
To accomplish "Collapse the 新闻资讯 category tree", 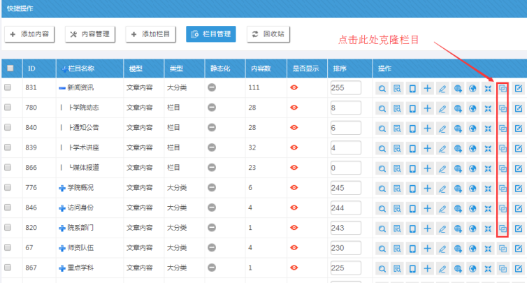I will coord(62,88).
